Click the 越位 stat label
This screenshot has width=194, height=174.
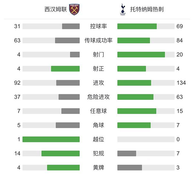99,139
